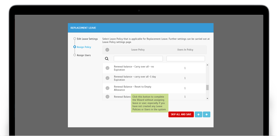Click the Leave Policy column header
The width and height of the screenshot is (277, 136).
point(138,50)
